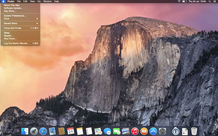
Task: Open Notification Center from menu bar
Action: (215, 1)
